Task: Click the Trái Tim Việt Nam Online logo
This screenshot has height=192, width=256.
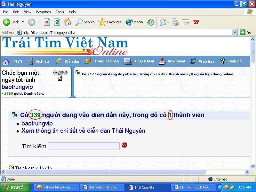Action: (x=65, y=46)
